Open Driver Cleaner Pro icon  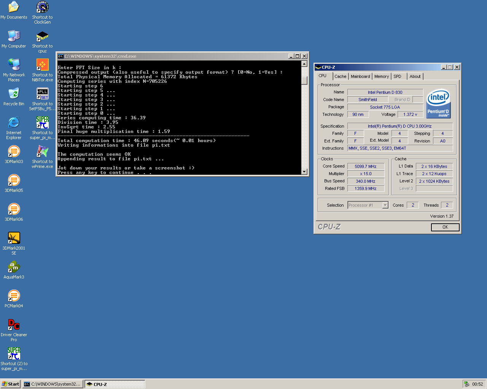[14, 330]
